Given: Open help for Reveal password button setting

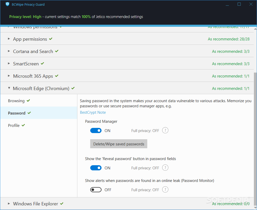Looking at the screenshot, I should [x=165, y=168].
